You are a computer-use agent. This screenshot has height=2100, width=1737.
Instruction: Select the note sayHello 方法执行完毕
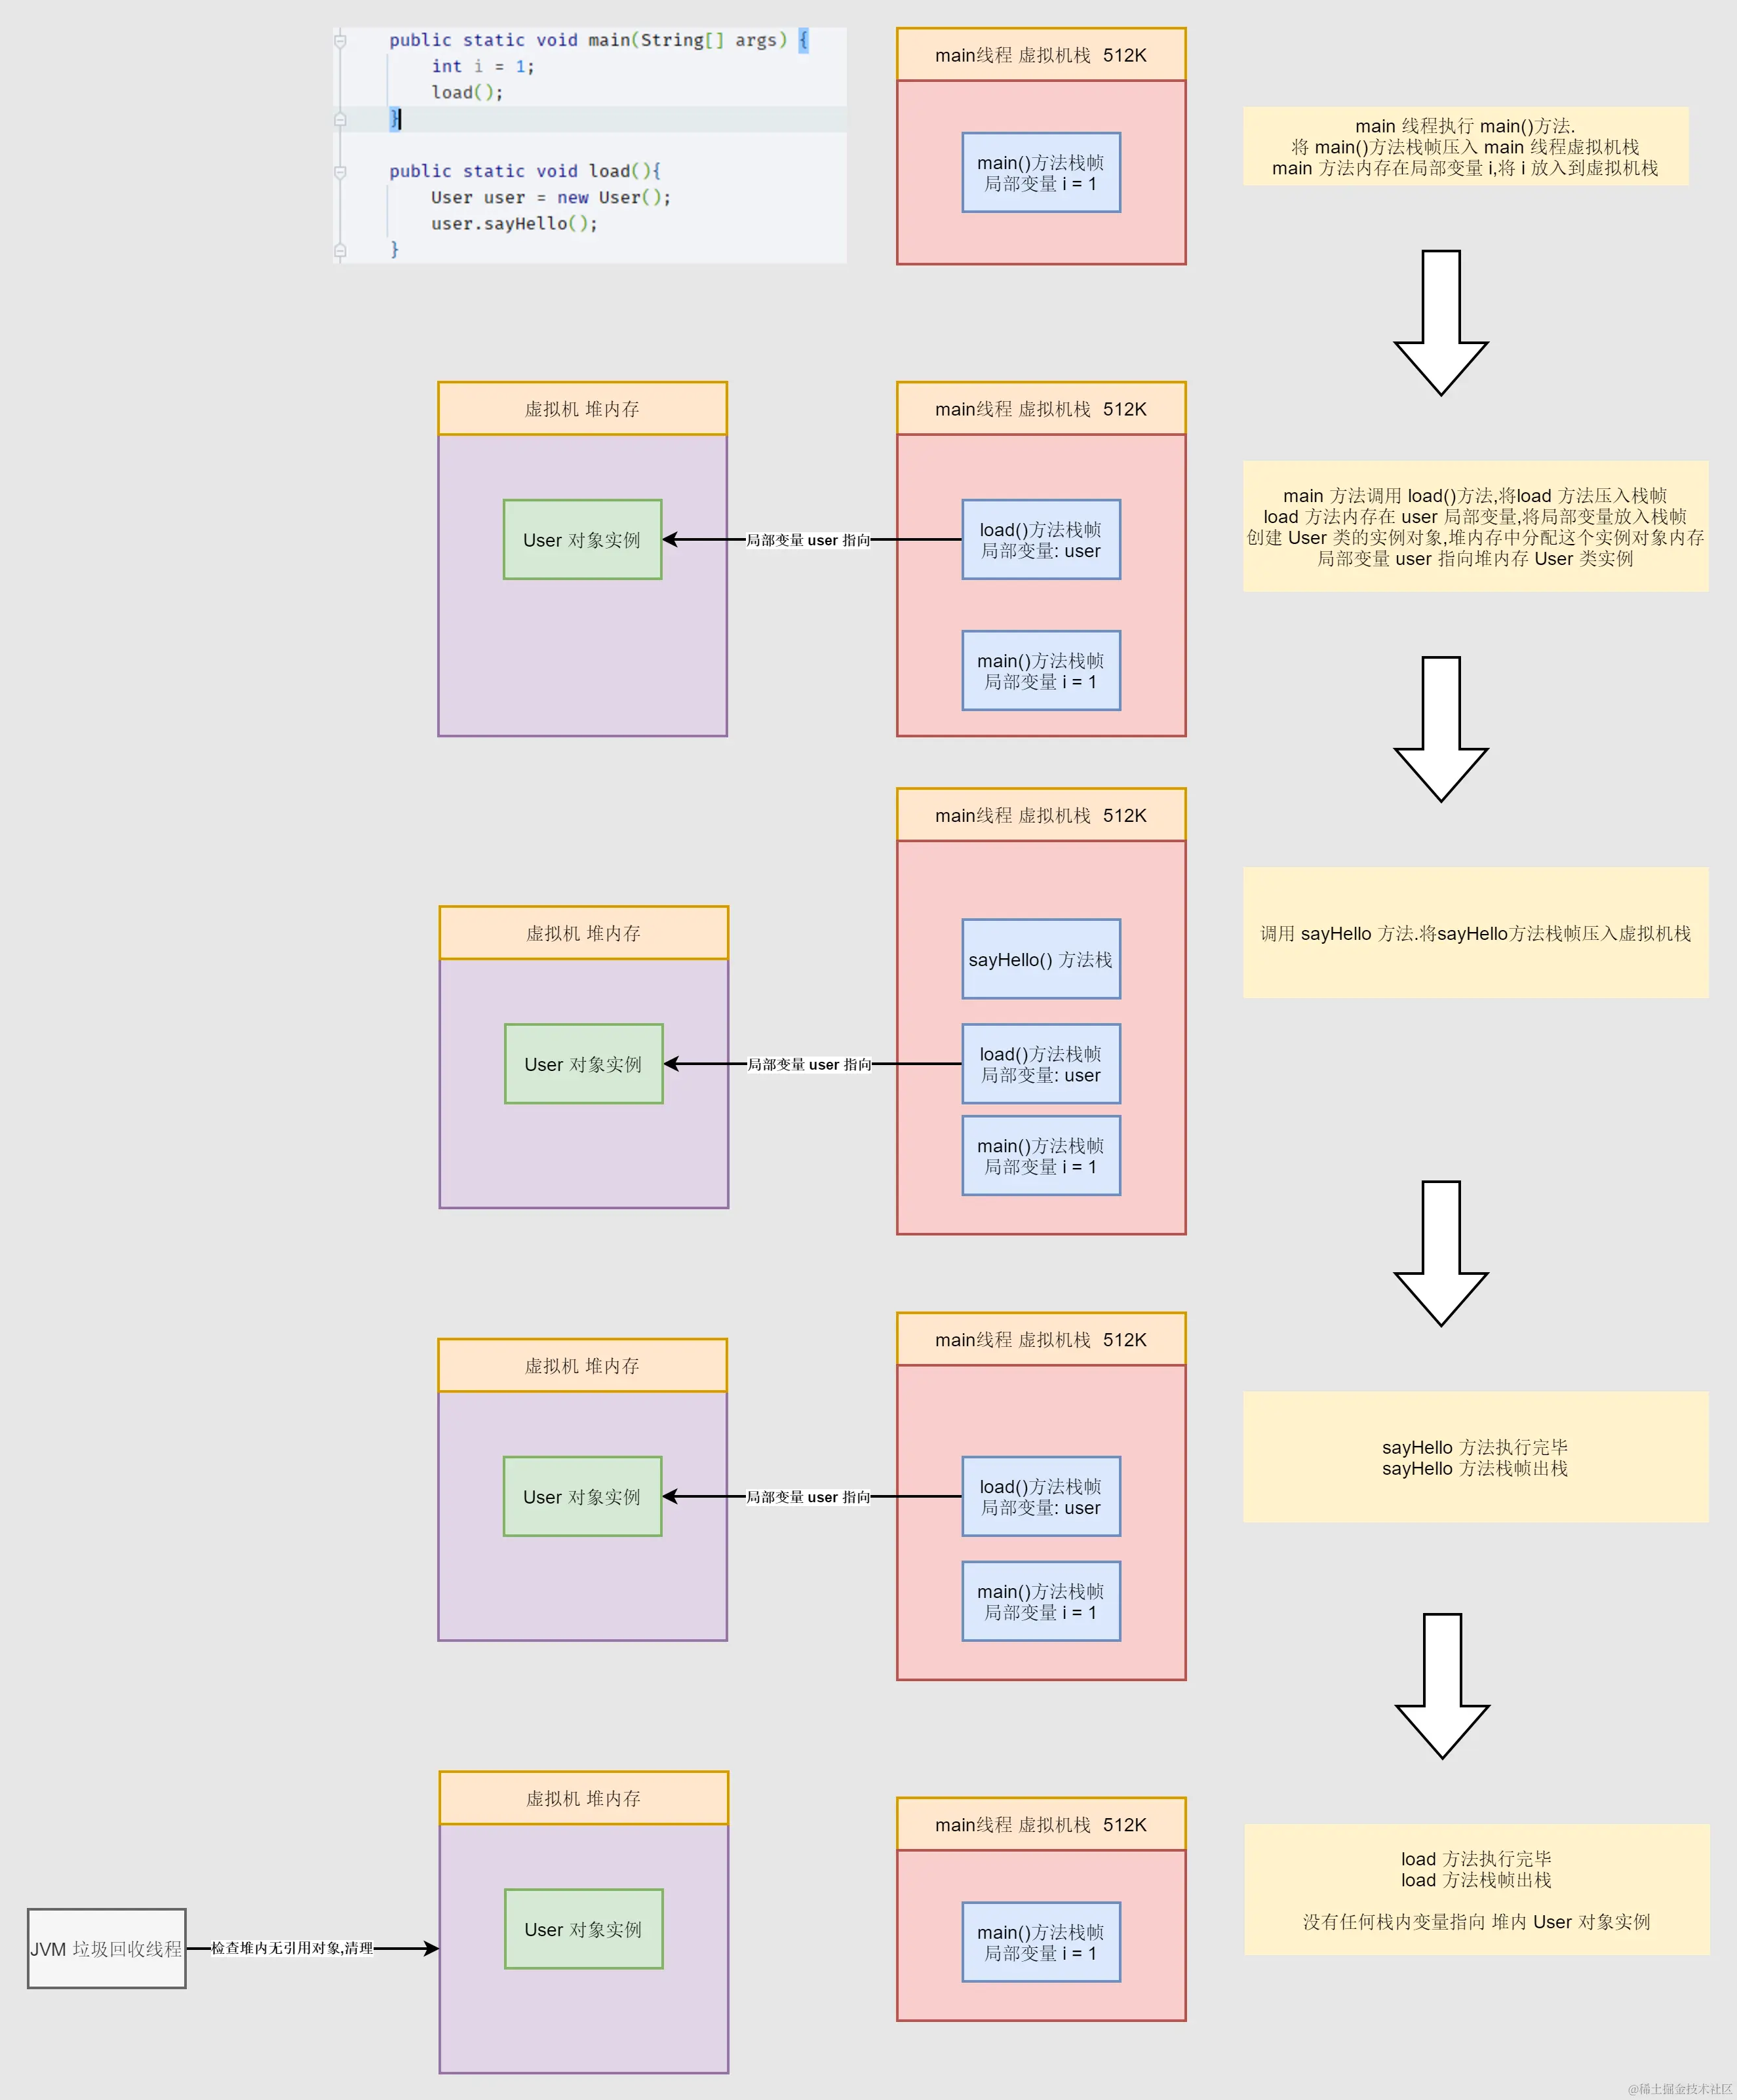pyautogui.click(x=1475, y=1457)
